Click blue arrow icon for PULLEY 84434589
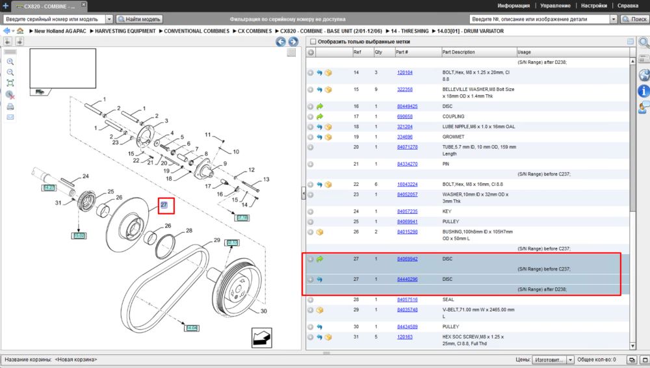 [x=320, y=327]
